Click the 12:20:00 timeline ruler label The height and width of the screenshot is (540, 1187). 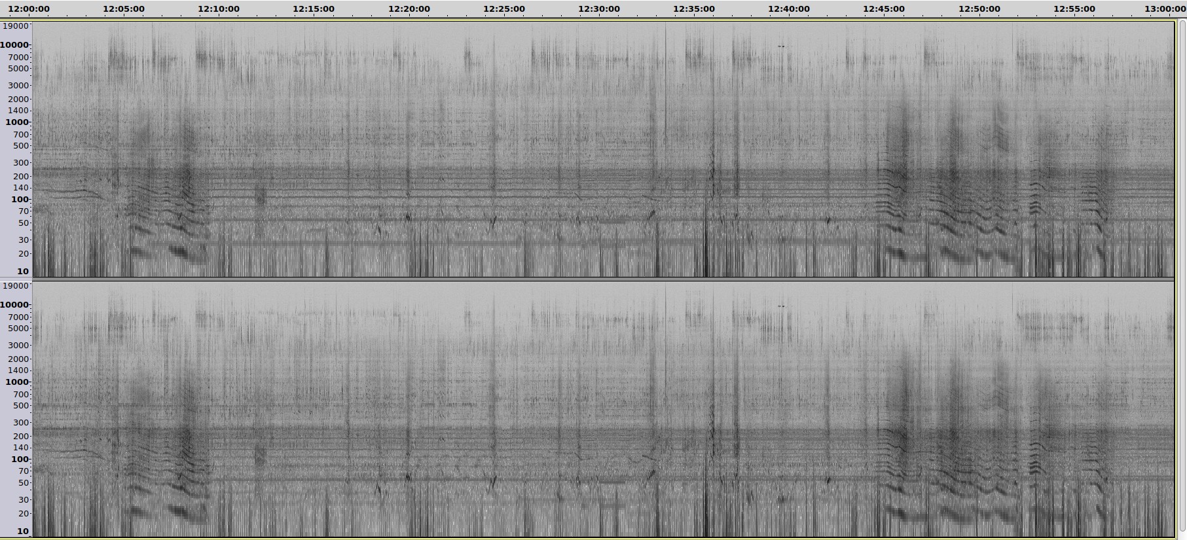click(x=409, y=9)
